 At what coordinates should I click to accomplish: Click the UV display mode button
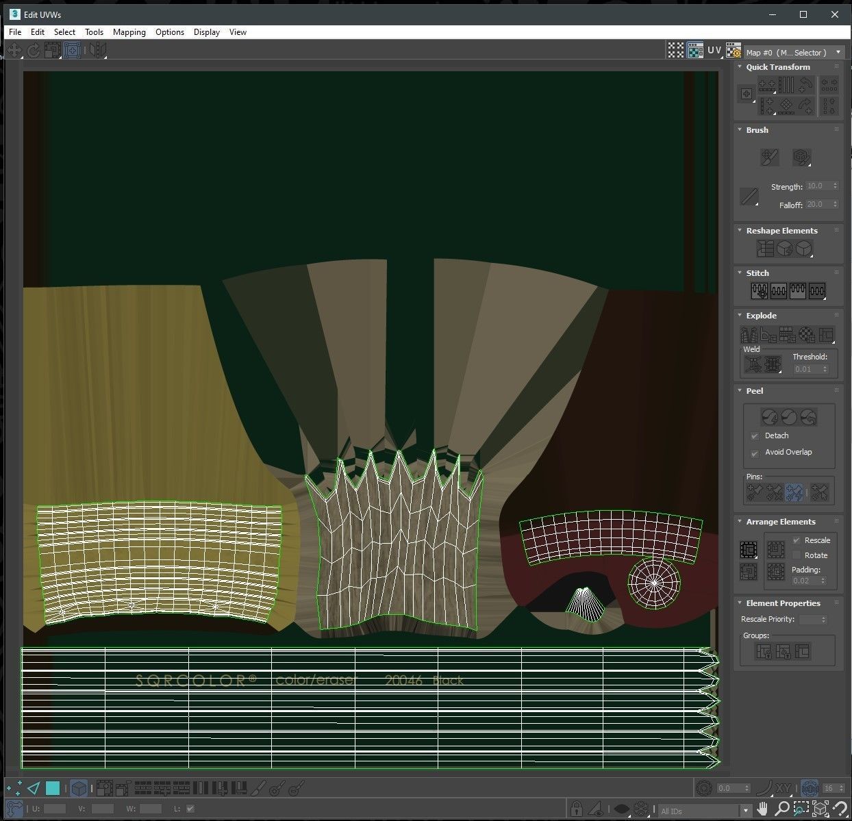(714, 51)
